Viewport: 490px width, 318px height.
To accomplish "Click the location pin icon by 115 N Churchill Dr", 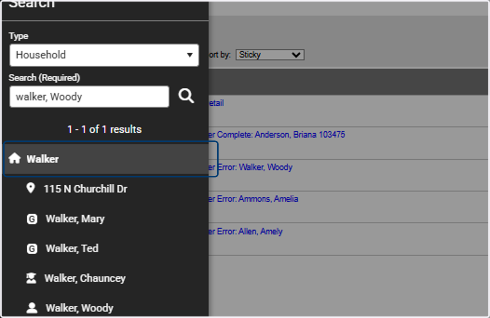I will pyautogui.click(x=30, y=189).
